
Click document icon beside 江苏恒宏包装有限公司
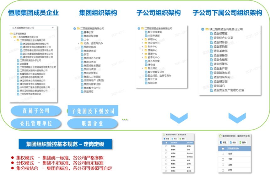tap(18, 94)
